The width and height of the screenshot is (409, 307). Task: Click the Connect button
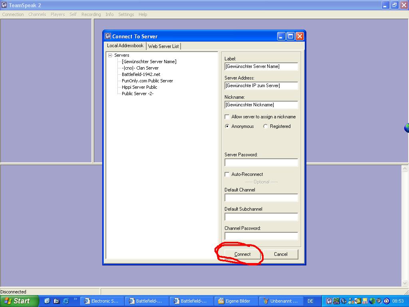pos(242,254)
